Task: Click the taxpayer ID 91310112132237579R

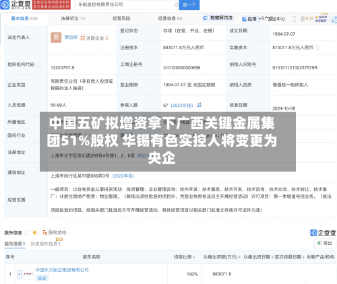Action: pyautogui.click(x=295, y=68)
